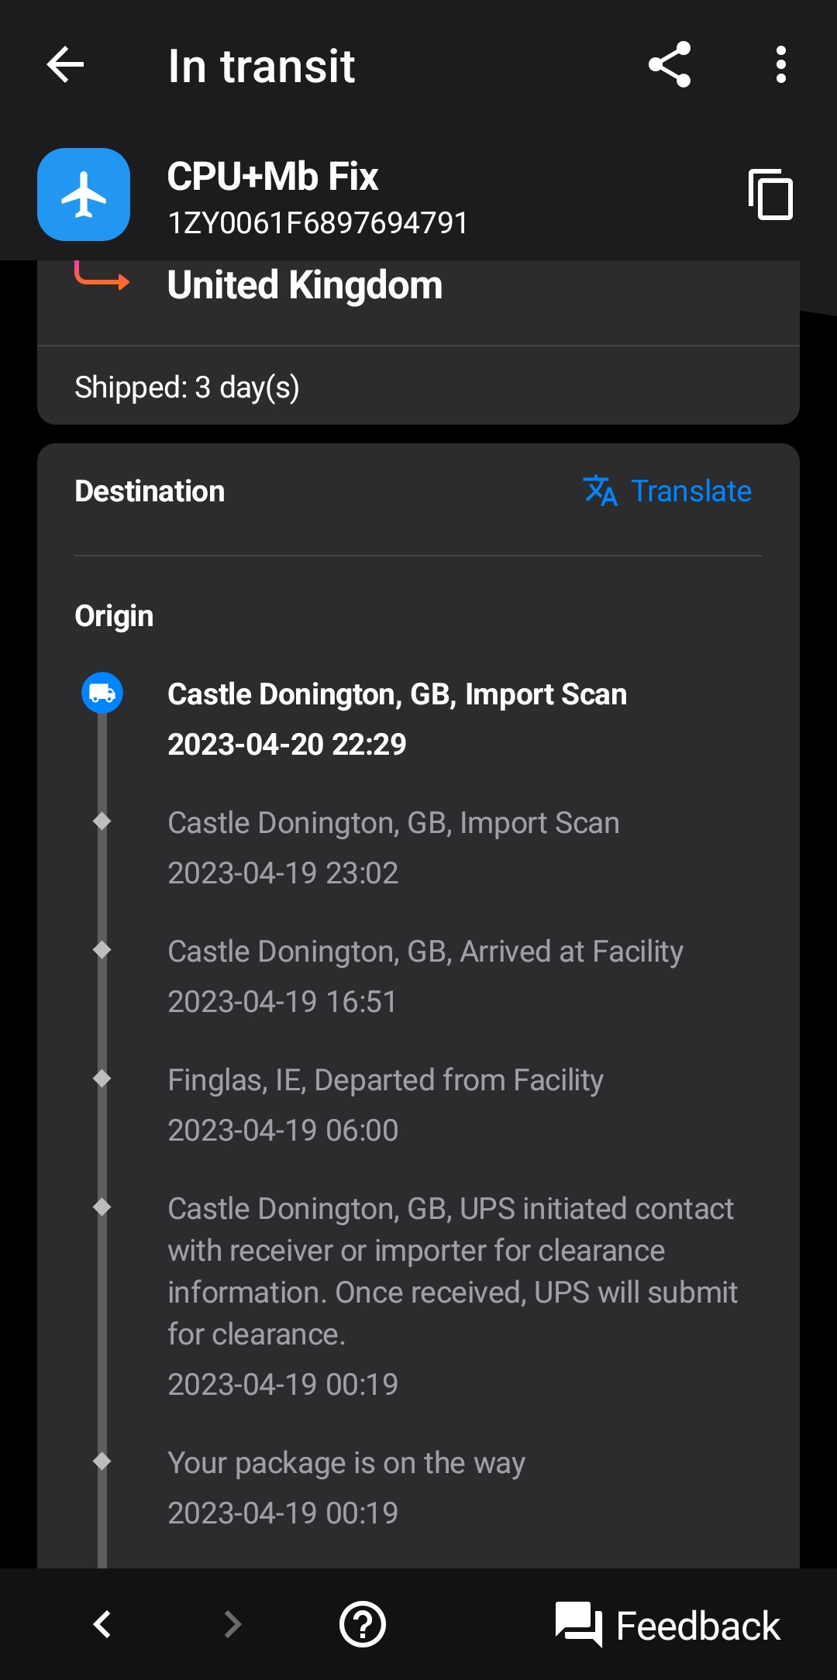Copy the tracking number icon
The image size is (837, 1680).
(770, 195)
